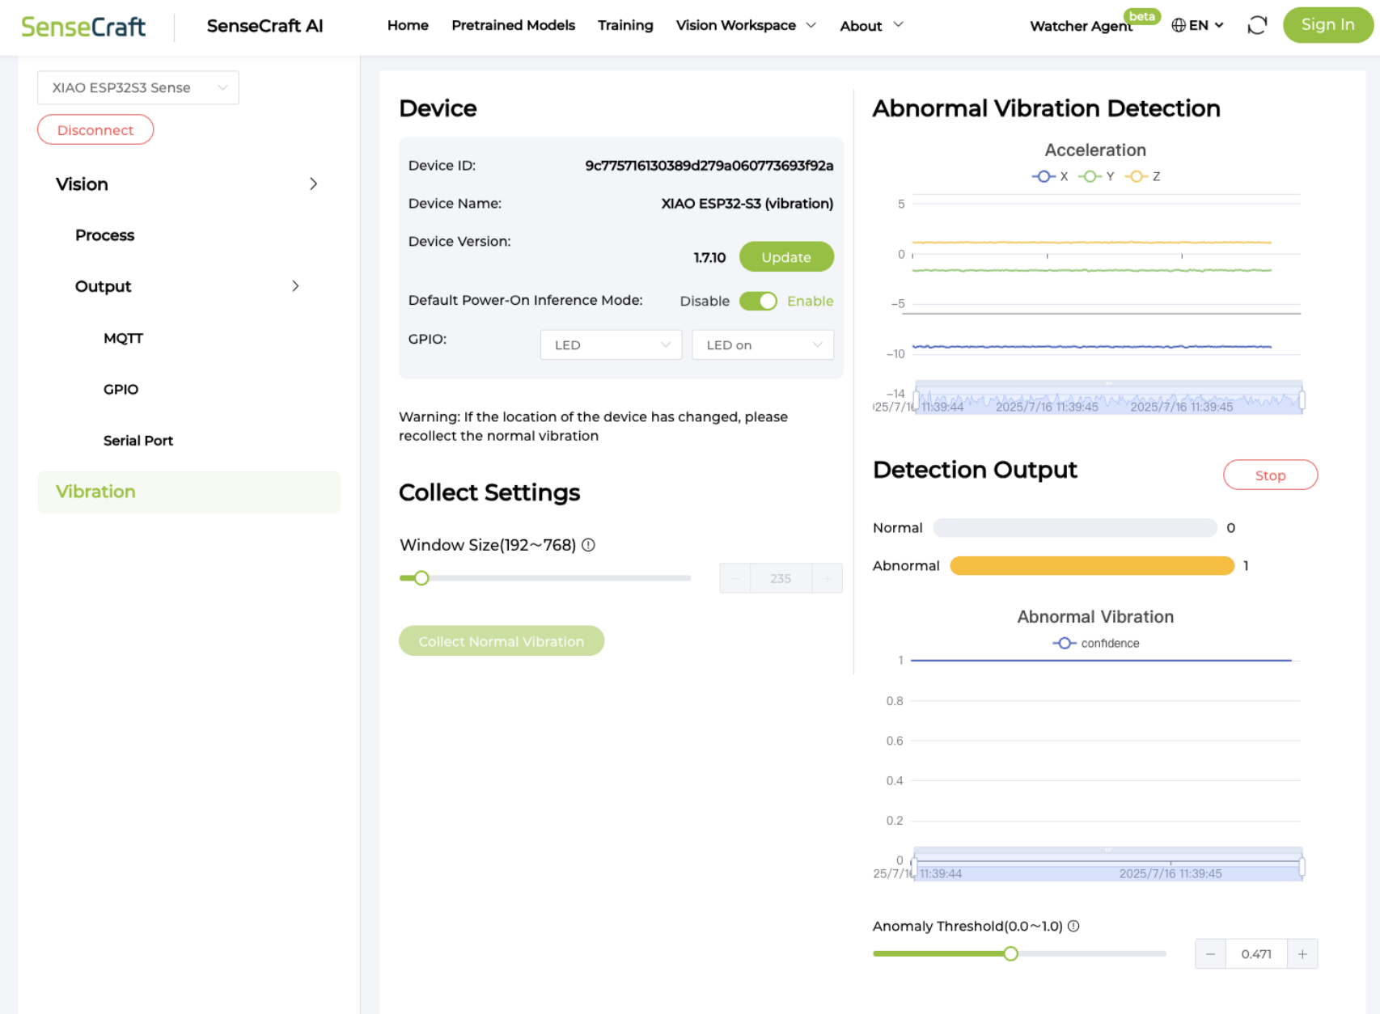
Task: Open Watcher Agent beta page
Action: click(x=1081, y=26)
